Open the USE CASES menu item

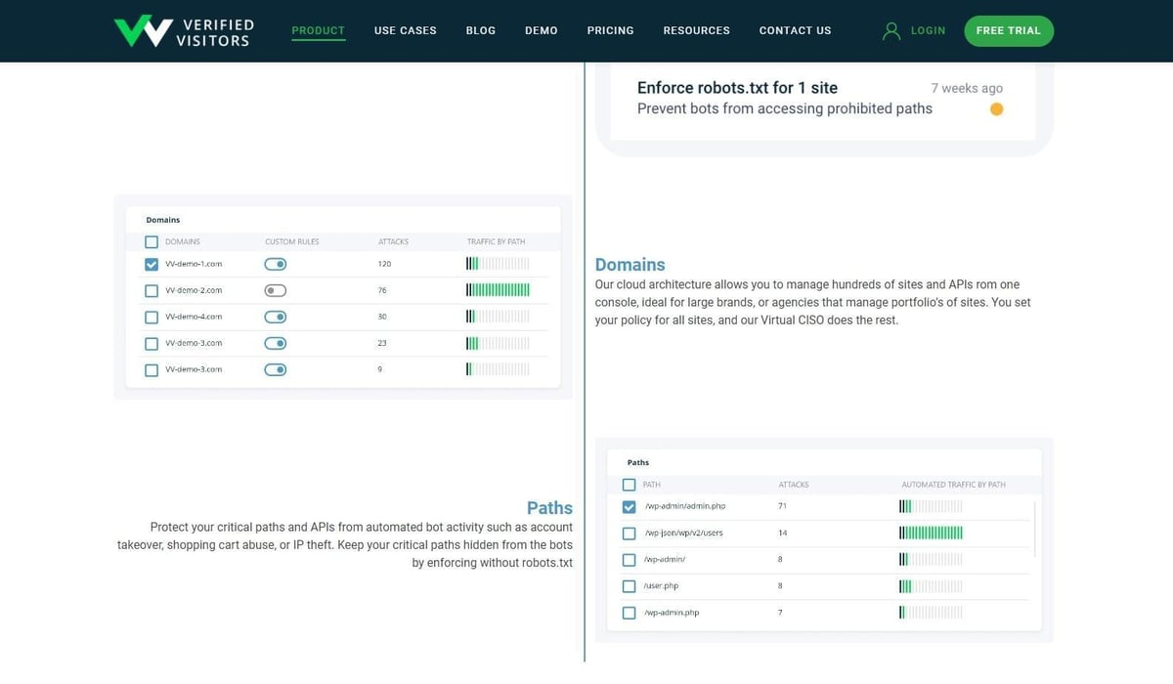click(406, 30)
